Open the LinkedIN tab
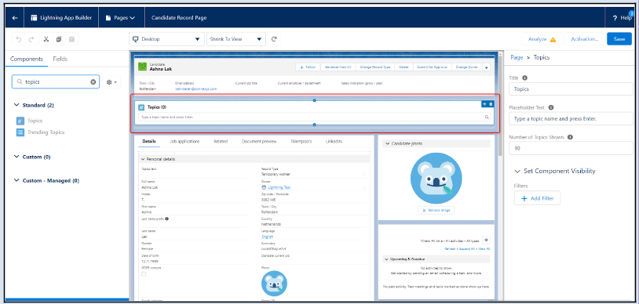 (x=334, y=141)
